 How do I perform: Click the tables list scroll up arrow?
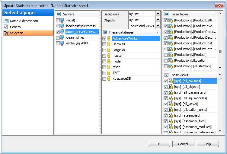(220, 14)
